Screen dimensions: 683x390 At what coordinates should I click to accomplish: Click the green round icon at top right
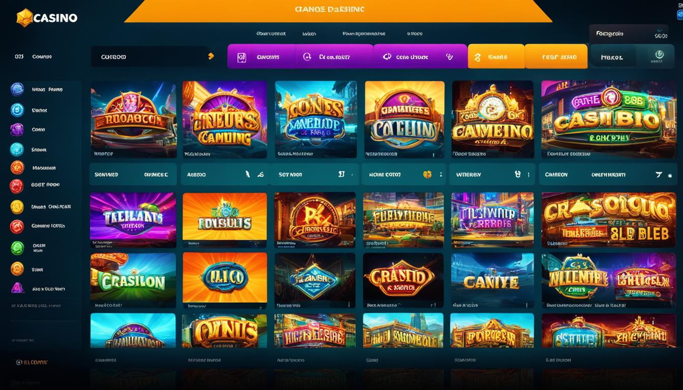click(660, 54)
